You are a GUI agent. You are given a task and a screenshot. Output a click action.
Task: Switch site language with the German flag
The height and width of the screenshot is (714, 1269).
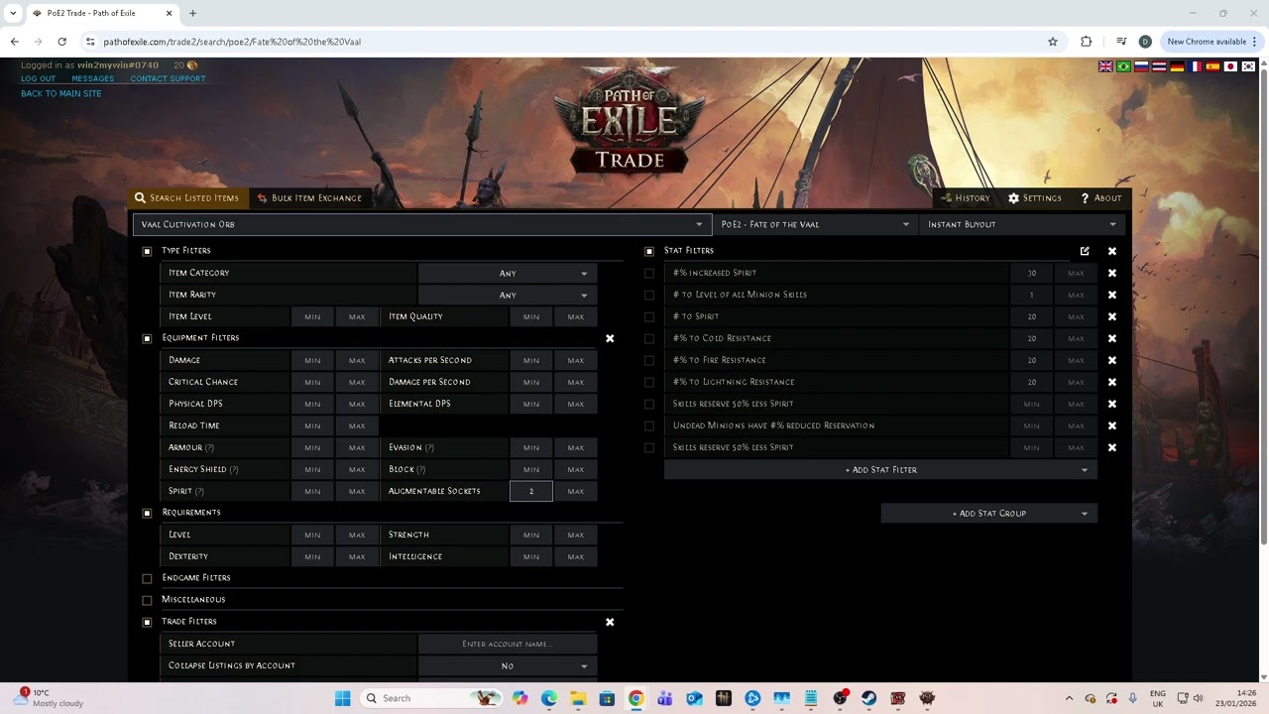tap(1177, 66)
